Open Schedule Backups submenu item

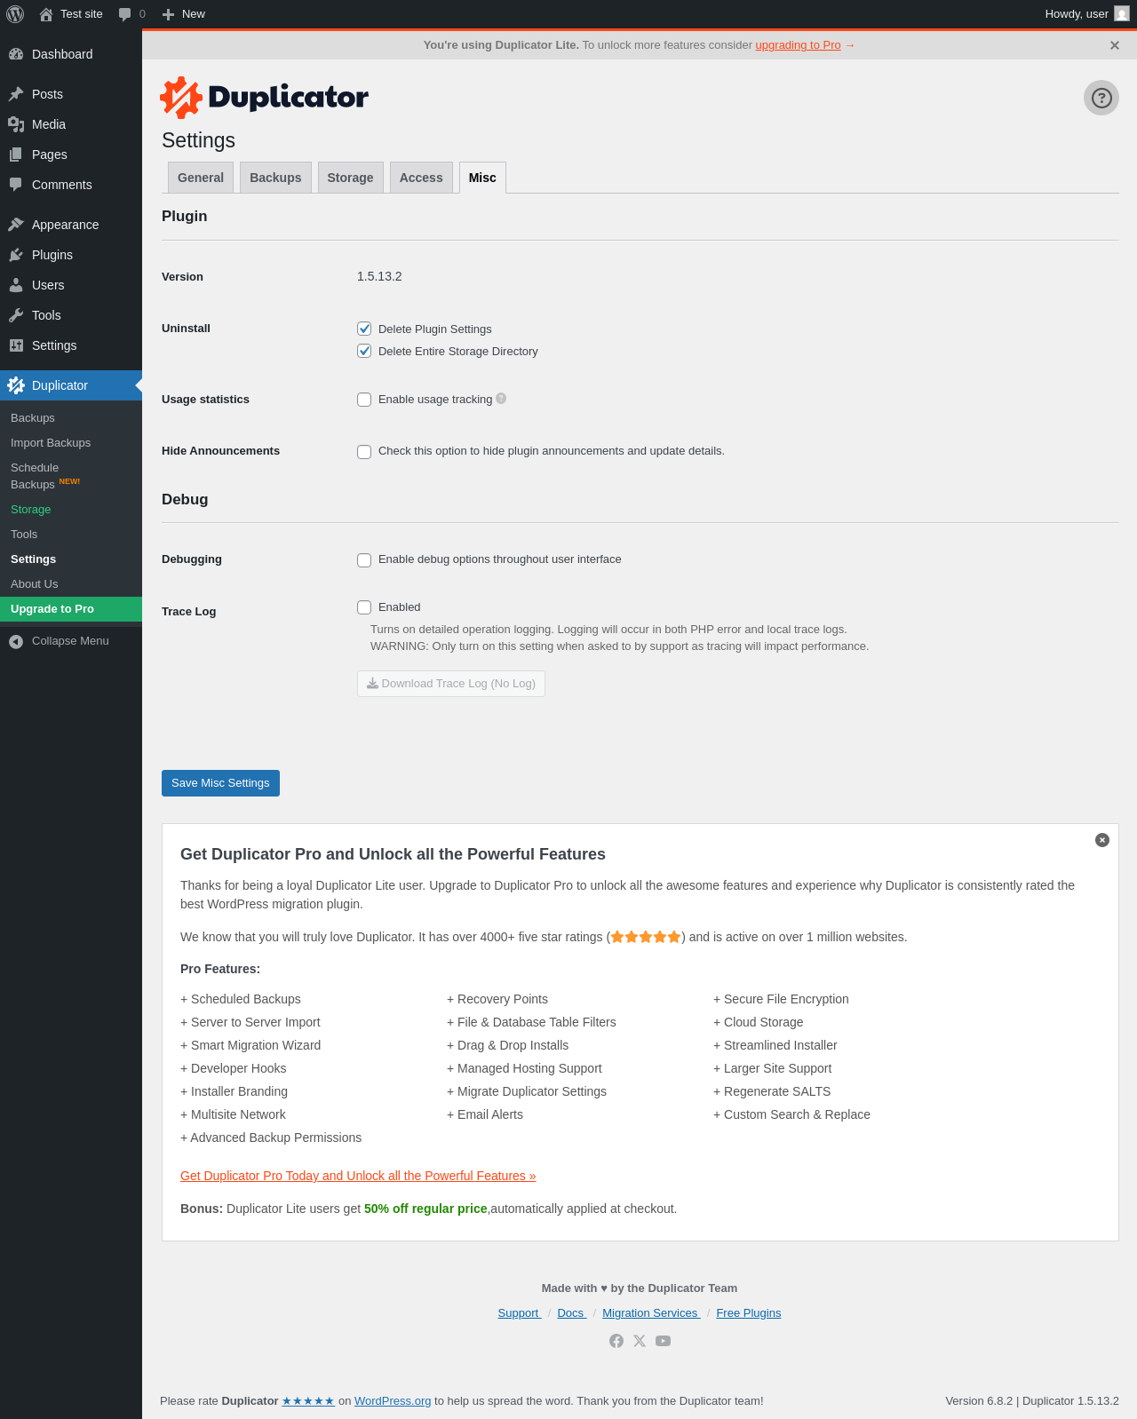71,476
